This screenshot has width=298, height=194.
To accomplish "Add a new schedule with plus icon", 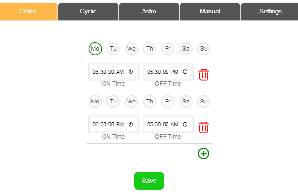I will click(204, 154).
